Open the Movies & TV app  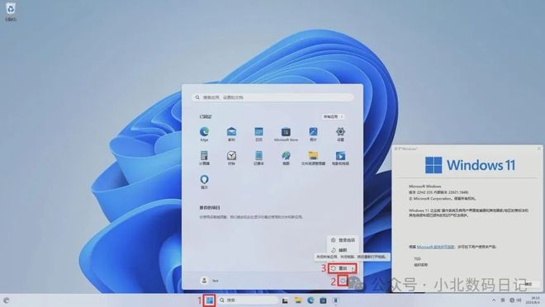click(340, 158)
